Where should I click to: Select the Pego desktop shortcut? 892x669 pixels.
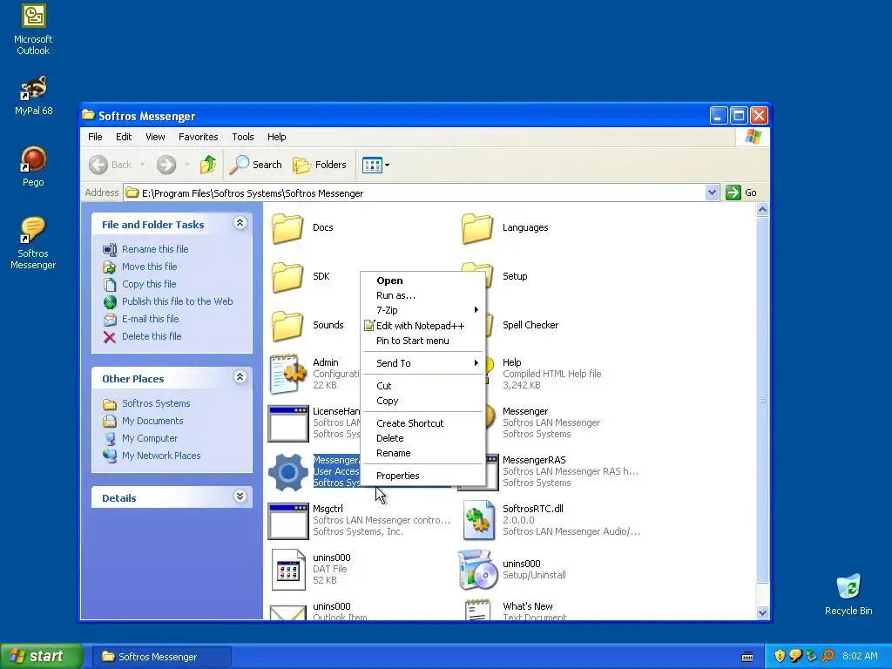point(33,166)
